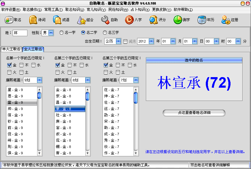The height and width of the screenshot is (169, 251).
Task: Check 水 for the second character
Action: click(82, 65)
